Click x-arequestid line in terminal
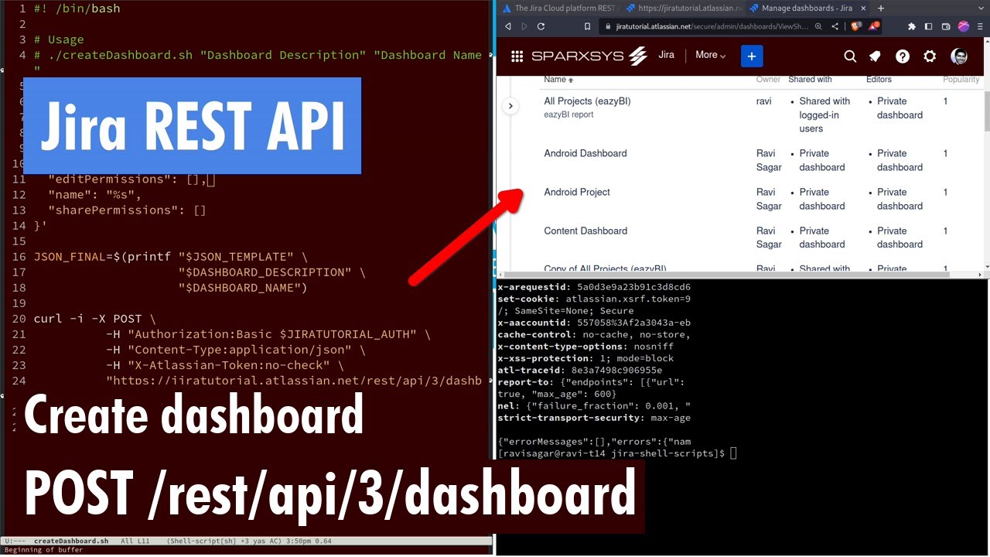 (594, 287)
